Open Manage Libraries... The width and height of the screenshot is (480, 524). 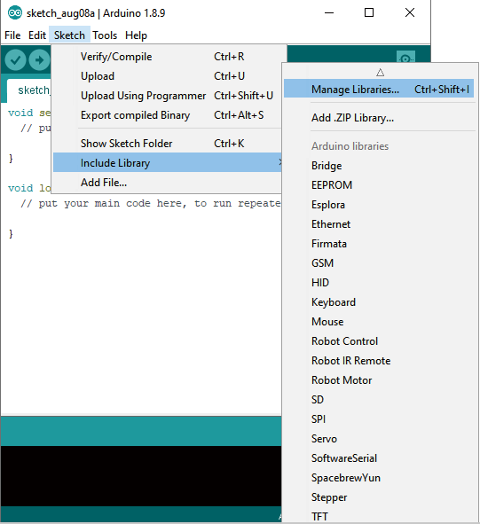coord(379,90)
